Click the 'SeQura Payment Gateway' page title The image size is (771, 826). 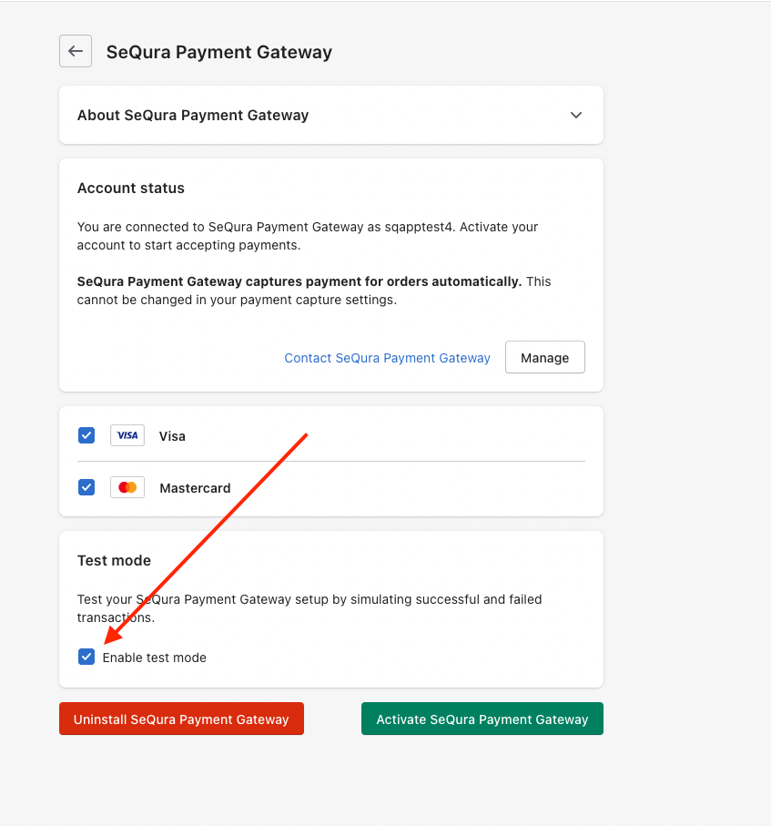[219, 52]
